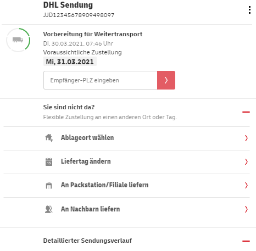Image resolution: width=256 pixels, height=251 pixels.
Task: Click the Packstation locker icon
Action: [49, 186]
